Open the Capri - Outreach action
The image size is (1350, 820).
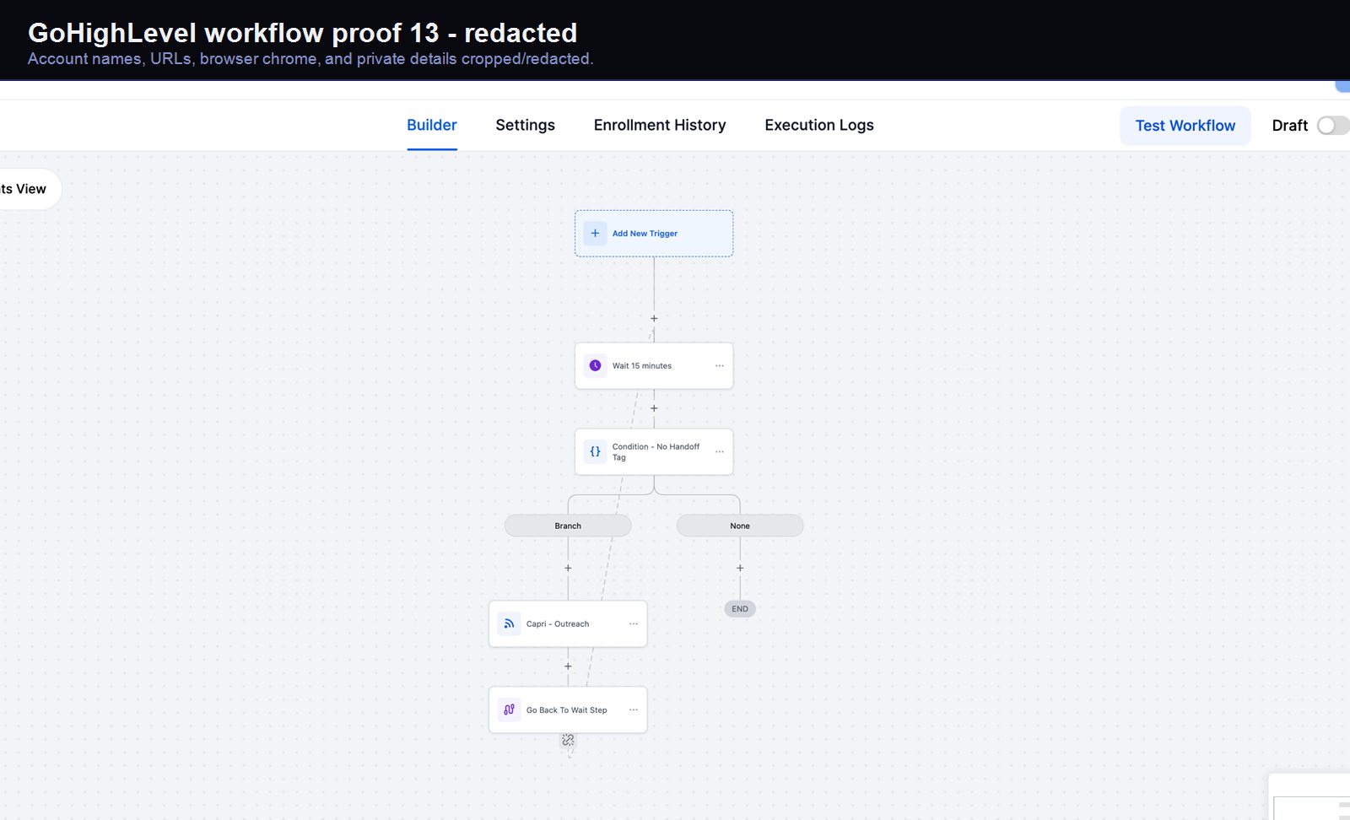pos(568,624)
